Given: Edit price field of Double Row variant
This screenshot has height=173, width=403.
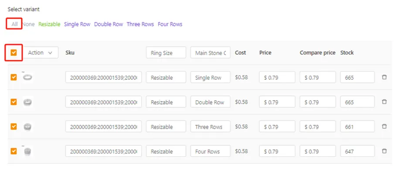Looking at the screenshot, I should [x=277, y=102].
